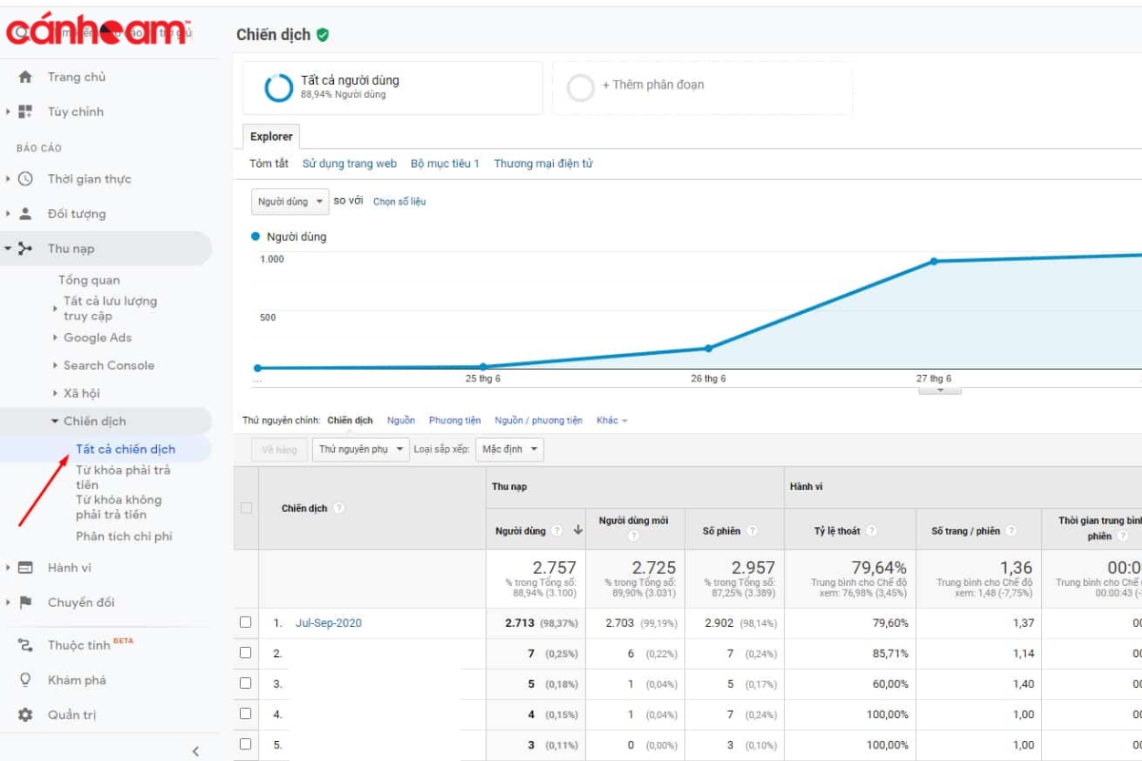Click the Thời gian thực clock icon
Viewport: 1142px width, 761px height.
pyautogui.click(x=26, y=179)
